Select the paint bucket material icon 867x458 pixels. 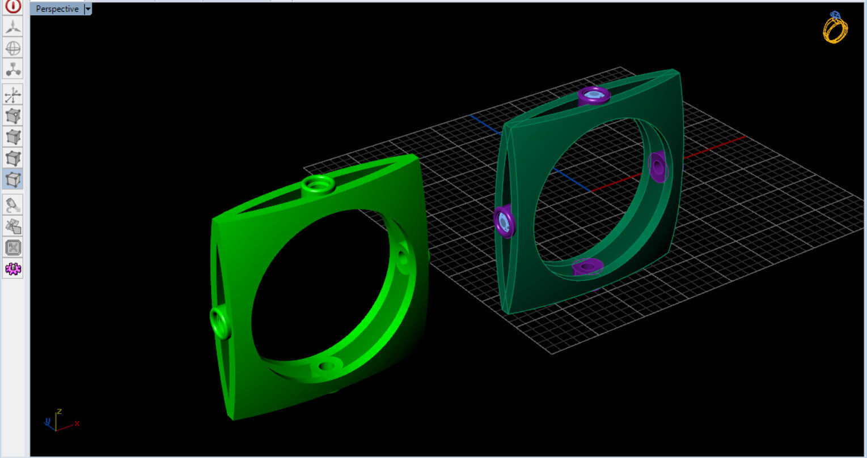(13, 205)
